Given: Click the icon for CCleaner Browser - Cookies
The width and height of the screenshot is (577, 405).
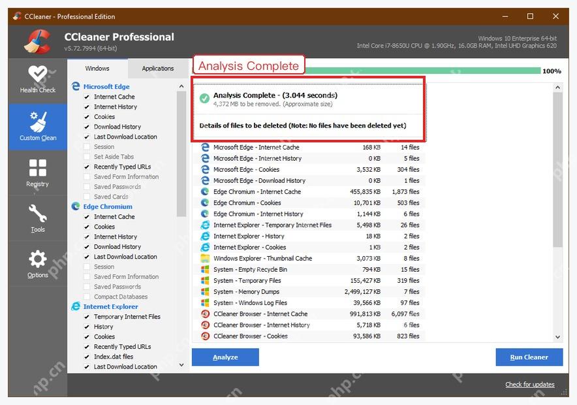Looking at the screenshot, I should coord(205,336).
